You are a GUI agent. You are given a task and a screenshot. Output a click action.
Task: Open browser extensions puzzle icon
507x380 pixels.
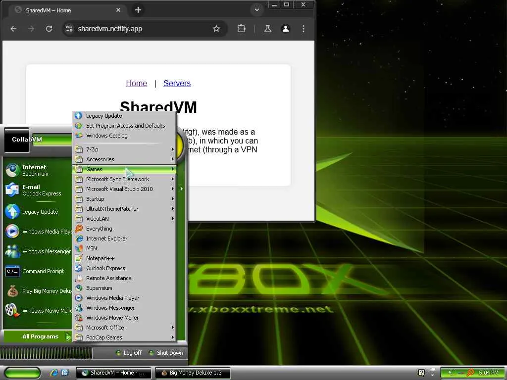[x=241, y=29]
